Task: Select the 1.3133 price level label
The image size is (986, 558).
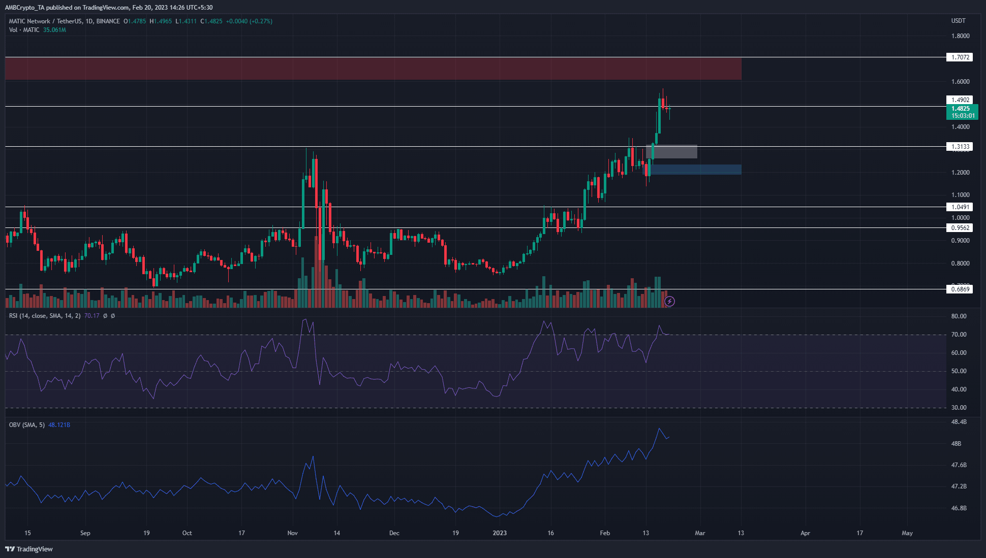Action: pyautogui.click(x=960, y=147)
